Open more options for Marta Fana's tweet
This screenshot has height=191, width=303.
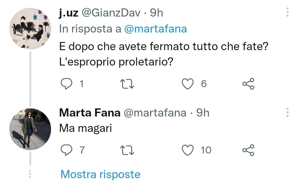(x=288, y=112)
